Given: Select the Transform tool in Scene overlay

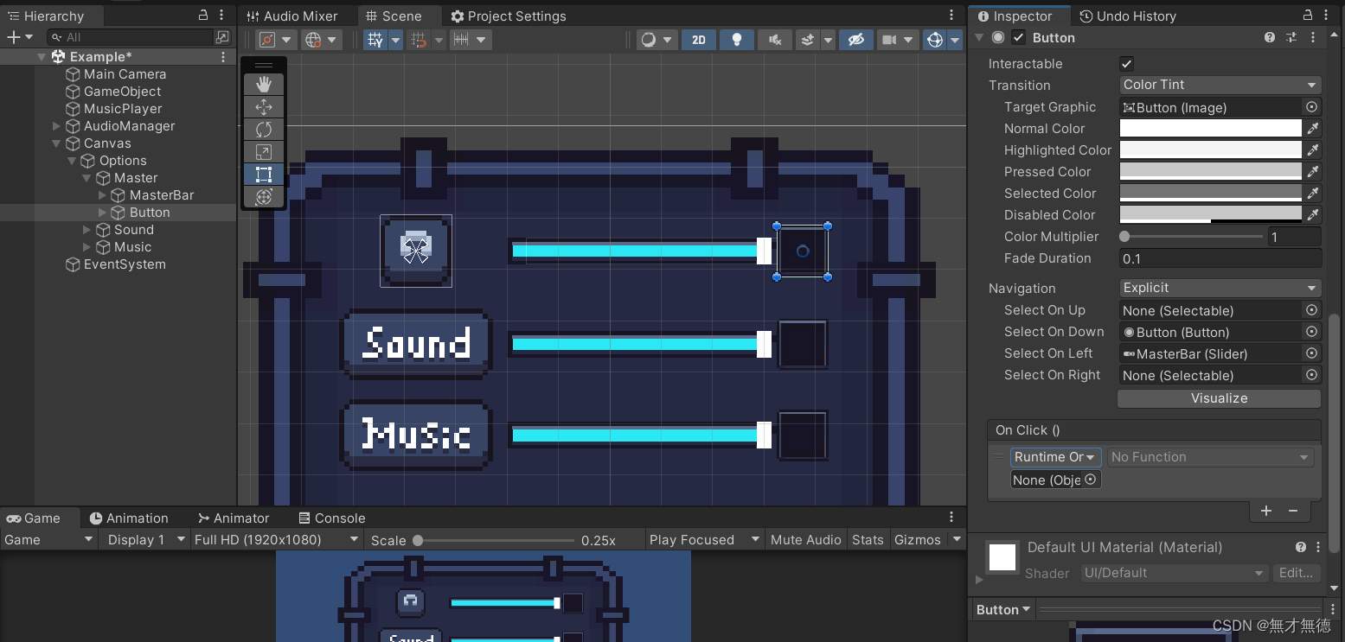Looking at the screenshot, I should click(x=264, y=197).
